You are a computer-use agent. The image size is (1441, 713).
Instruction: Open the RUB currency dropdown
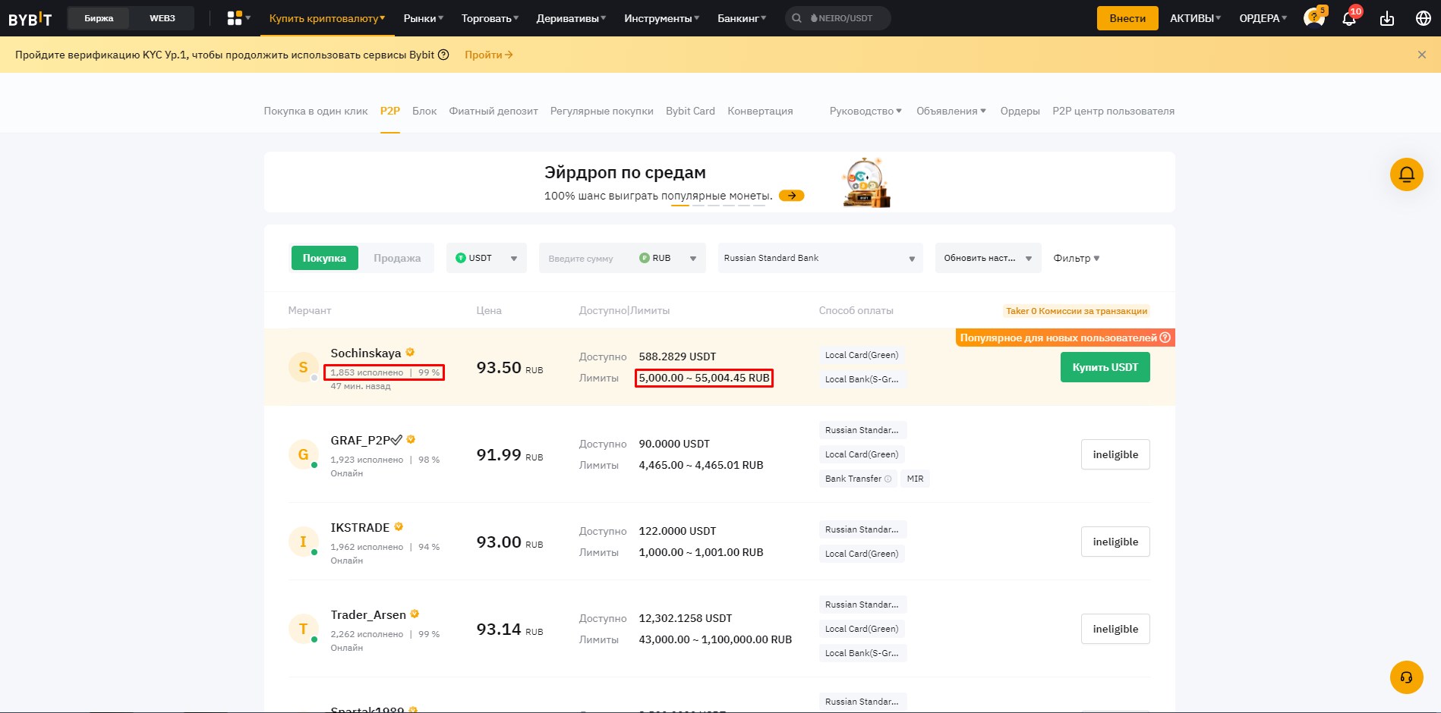tap(668, 258)
